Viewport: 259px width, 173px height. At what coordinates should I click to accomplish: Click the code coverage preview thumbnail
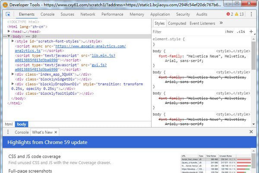216,163
